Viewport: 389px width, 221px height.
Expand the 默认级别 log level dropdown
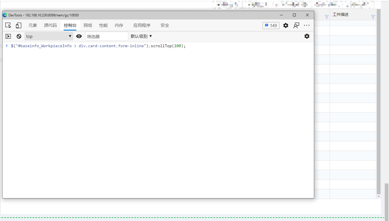[x=140, y=36]
